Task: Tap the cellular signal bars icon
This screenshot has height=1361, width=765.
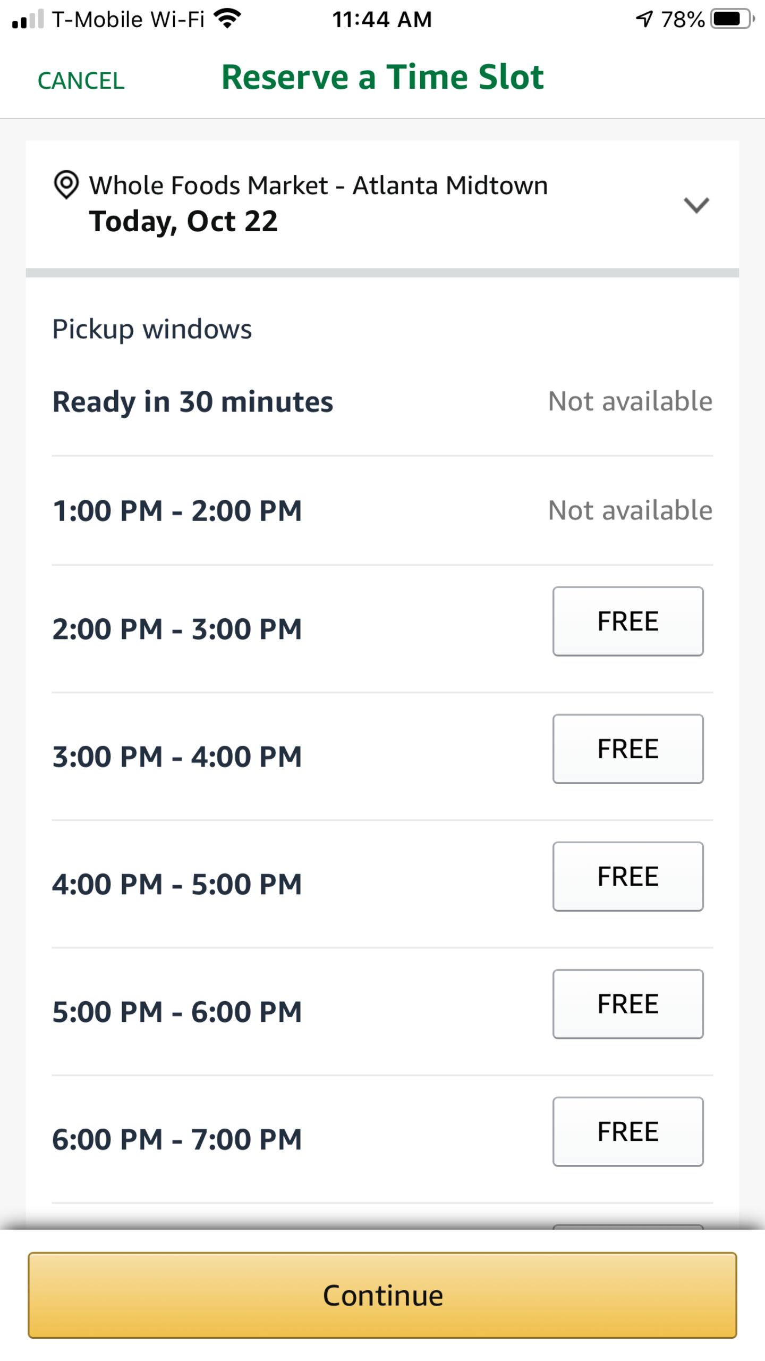Action: (28, 20)
